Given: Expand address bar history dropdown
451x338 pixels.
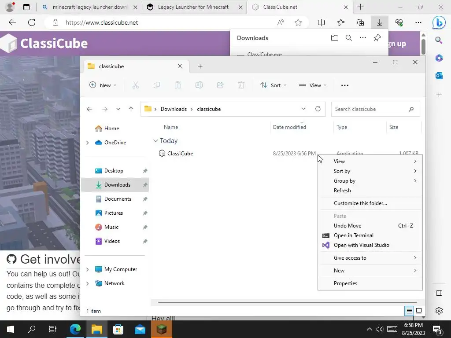Looking at the screenshot, I should tap(303, 109).
